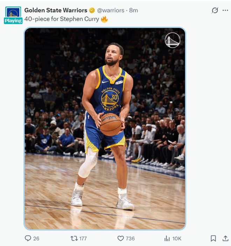Bookmark this Warriors post

pos(213,238)
